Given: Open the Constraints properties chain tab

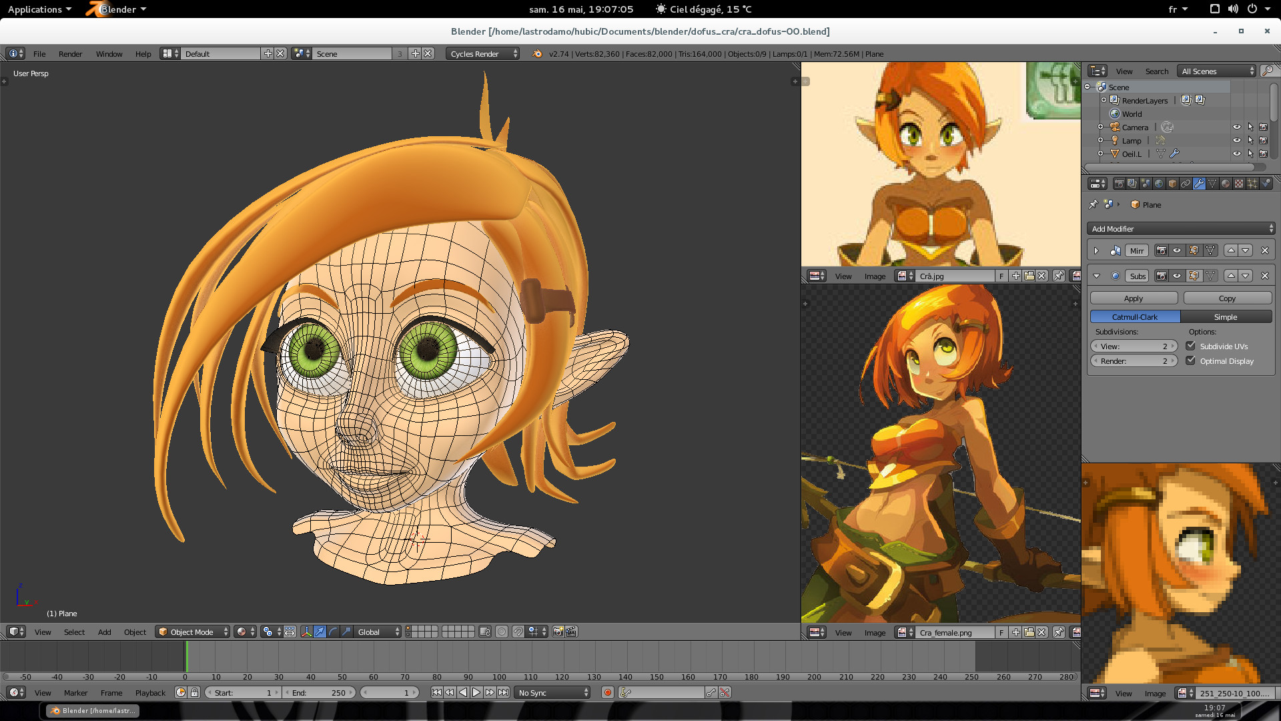Looking at the screenshot, I should tap(1186, 184).
